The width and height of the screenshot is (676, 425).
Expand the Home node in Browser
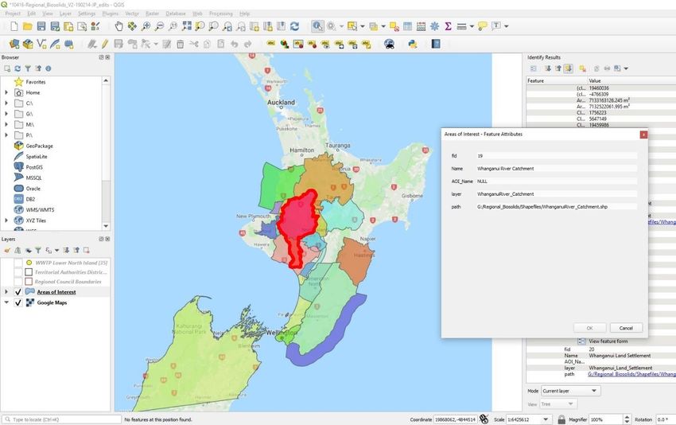click(6, 92)
